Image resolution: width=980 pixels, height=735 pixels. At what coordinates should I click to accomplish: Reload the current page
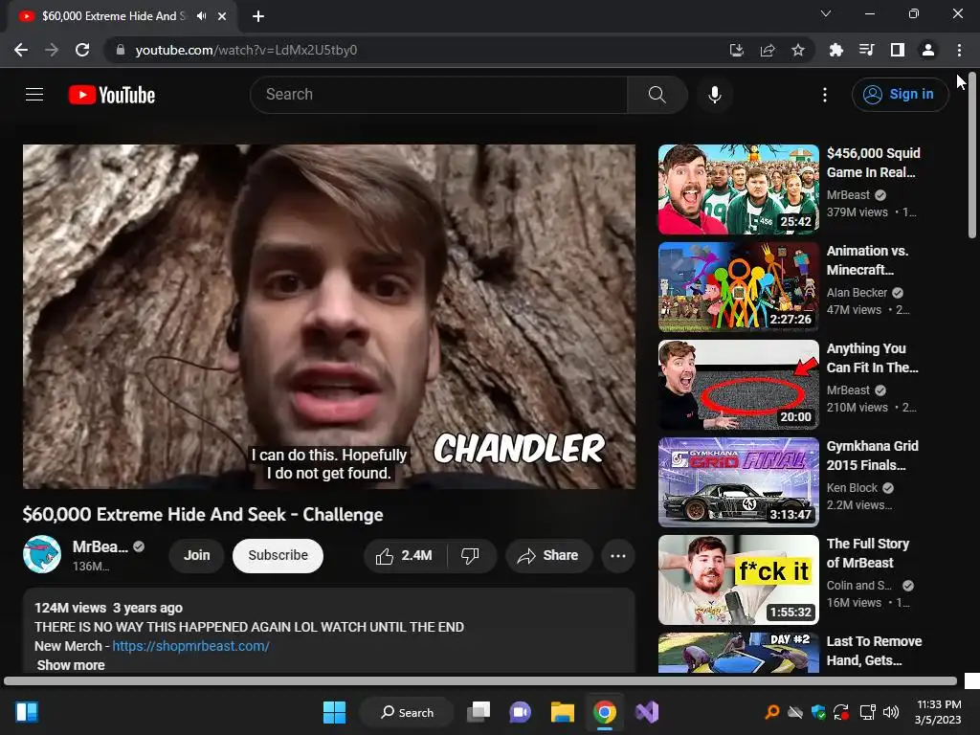point(82,50)
